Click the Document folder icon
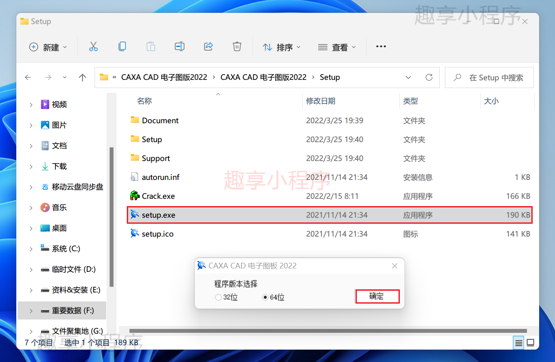 (135, 120)
